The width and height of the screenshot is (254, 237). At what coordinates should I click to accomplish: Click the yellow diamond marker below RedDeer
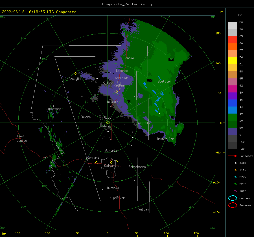coord(116,92)
